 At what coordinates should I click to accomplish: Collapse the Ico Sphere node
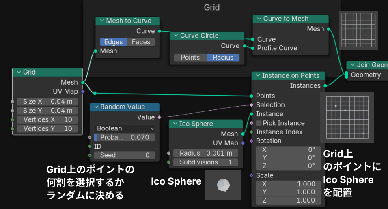pos(175,124)
